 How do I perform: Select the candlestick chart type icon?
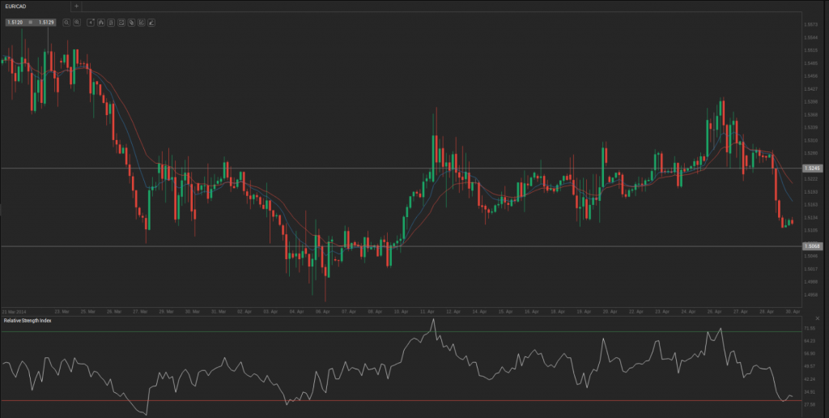pyautogui.click(x=100, y=23)
